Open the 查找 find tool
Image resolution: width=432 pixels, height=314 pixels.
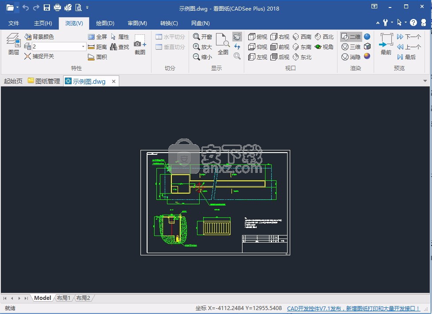click(x=120, y=47)
